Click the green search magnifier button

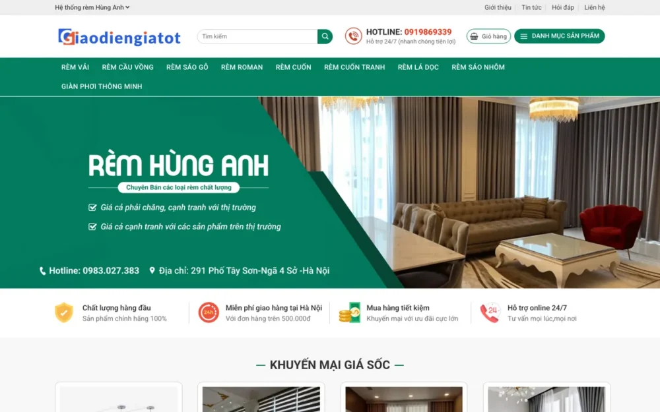pos(325,36)
